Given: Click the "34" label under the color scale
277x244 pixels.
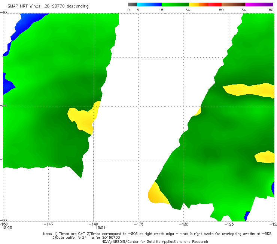Looking at the screenshot, I should tap(188, 10).
